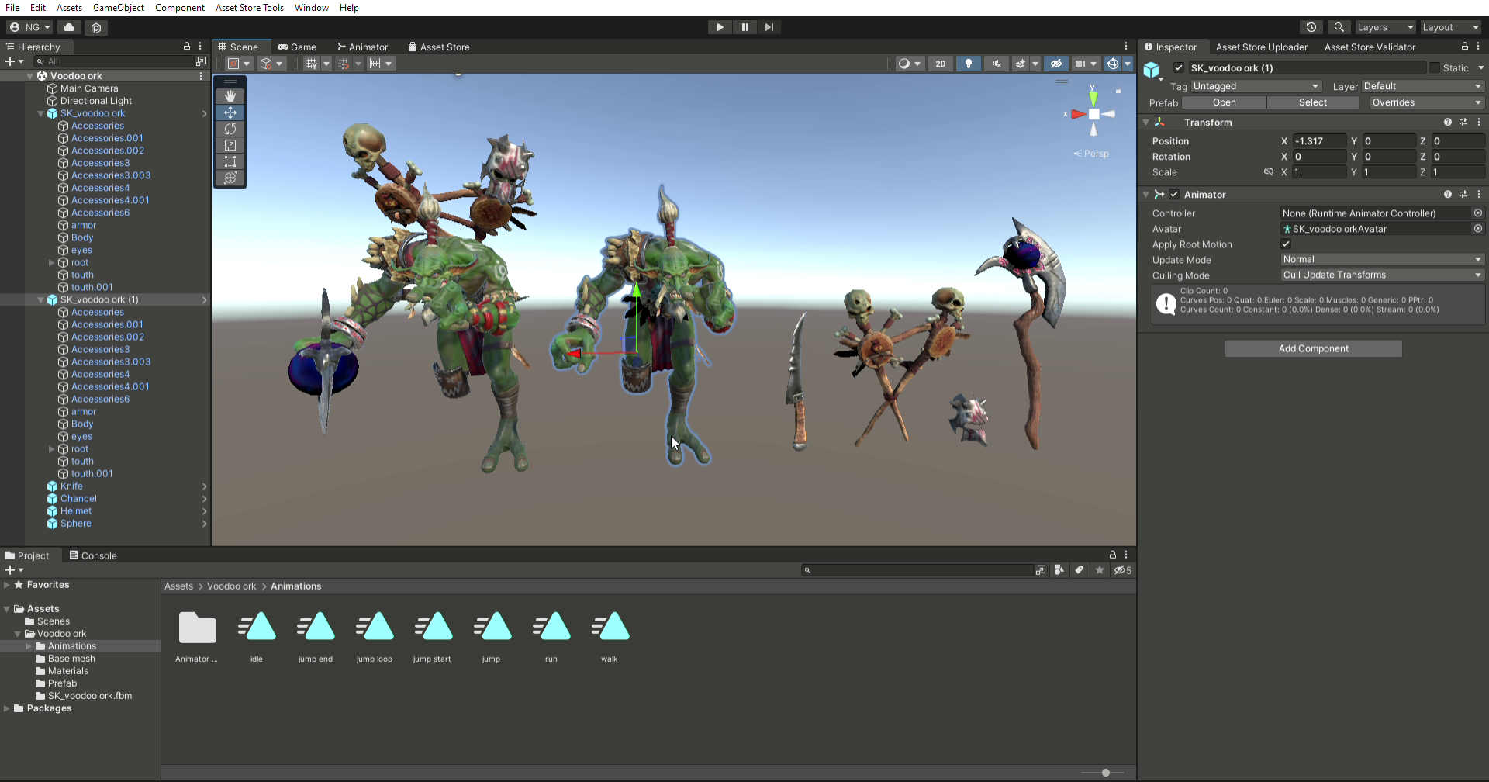Open the GameObject menu
This screenshot has height=782, width=1489.
coord(119,8)
